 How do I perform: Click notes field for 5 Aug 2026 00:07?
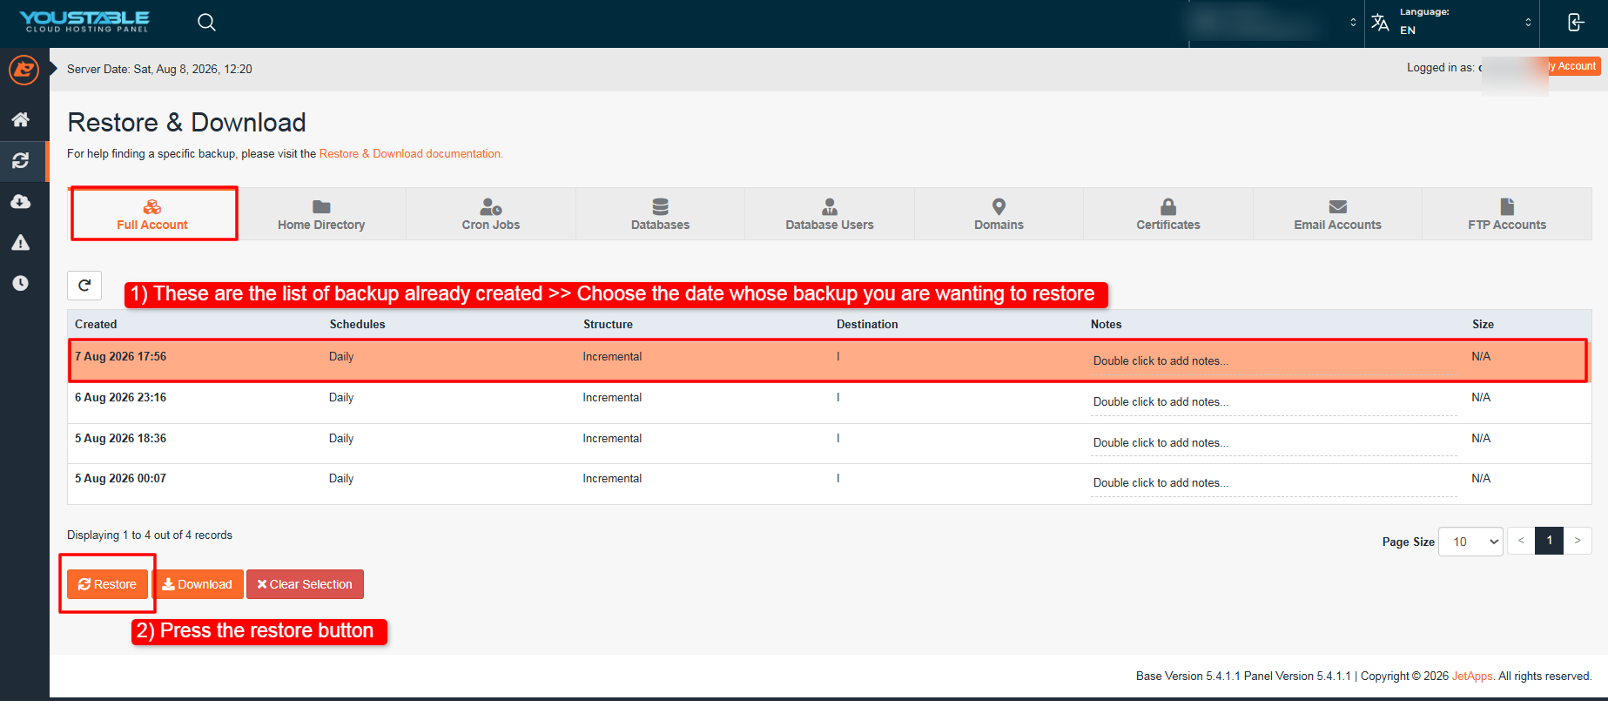pos(1274,483)
